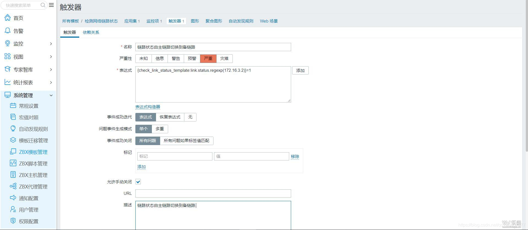528x230 pixels.
Task: Open the 表达式构造器 link
Action: point(148,107)
